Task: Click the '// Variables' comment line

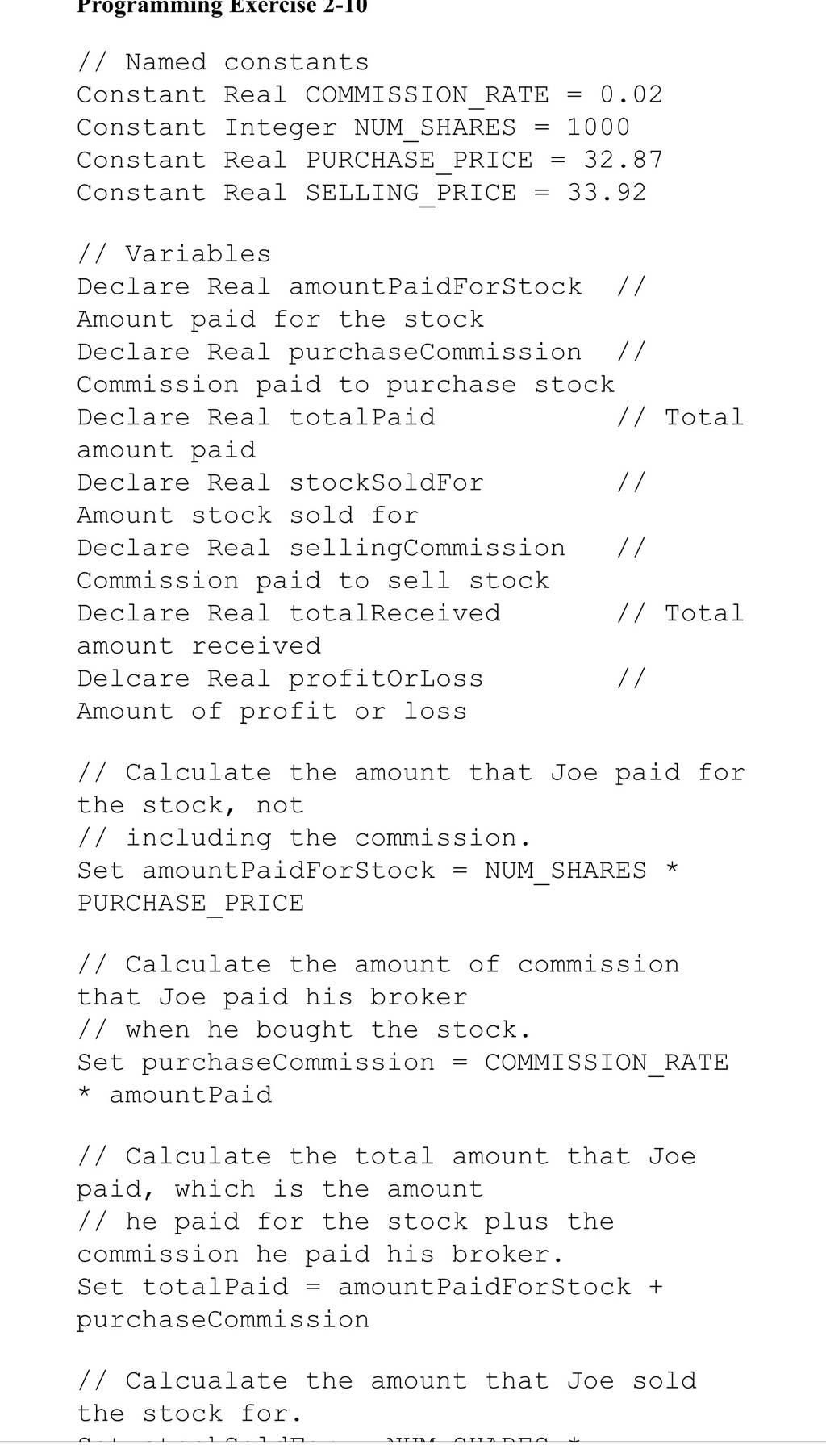Action: tap(173, 254)
